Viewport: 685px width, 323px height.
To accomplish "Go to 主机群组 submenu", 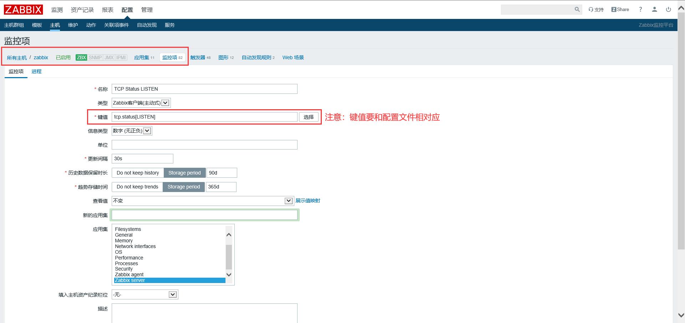I will (14, 25).
